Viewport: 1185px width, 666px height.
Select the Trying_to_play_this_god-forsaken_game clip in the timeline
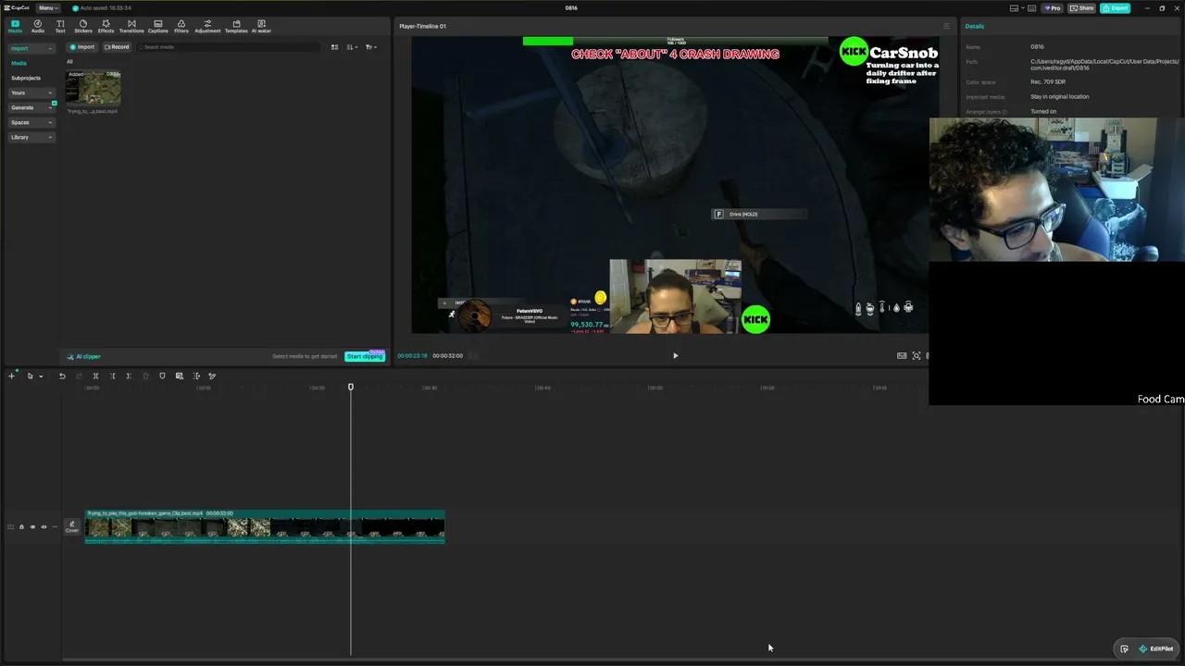pos(265,526)
